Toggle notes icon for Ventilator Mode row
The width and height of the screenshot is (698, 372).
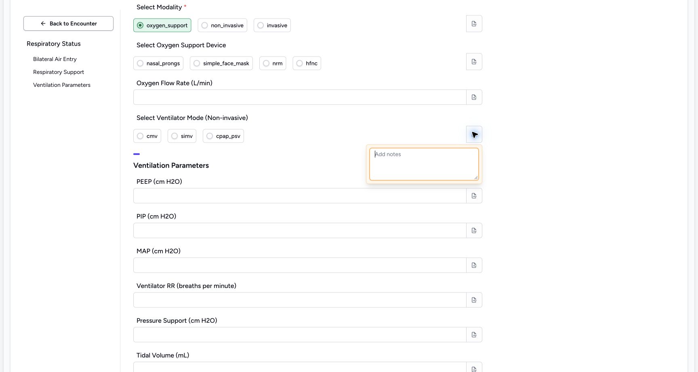point(474,135)
